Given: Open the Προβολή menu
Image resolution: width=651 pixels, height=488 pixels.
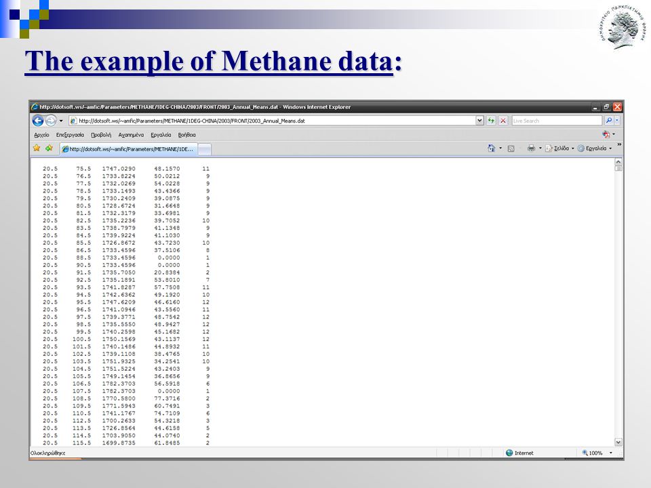Looking at the screenshot, I should click(x=101, y=135).
